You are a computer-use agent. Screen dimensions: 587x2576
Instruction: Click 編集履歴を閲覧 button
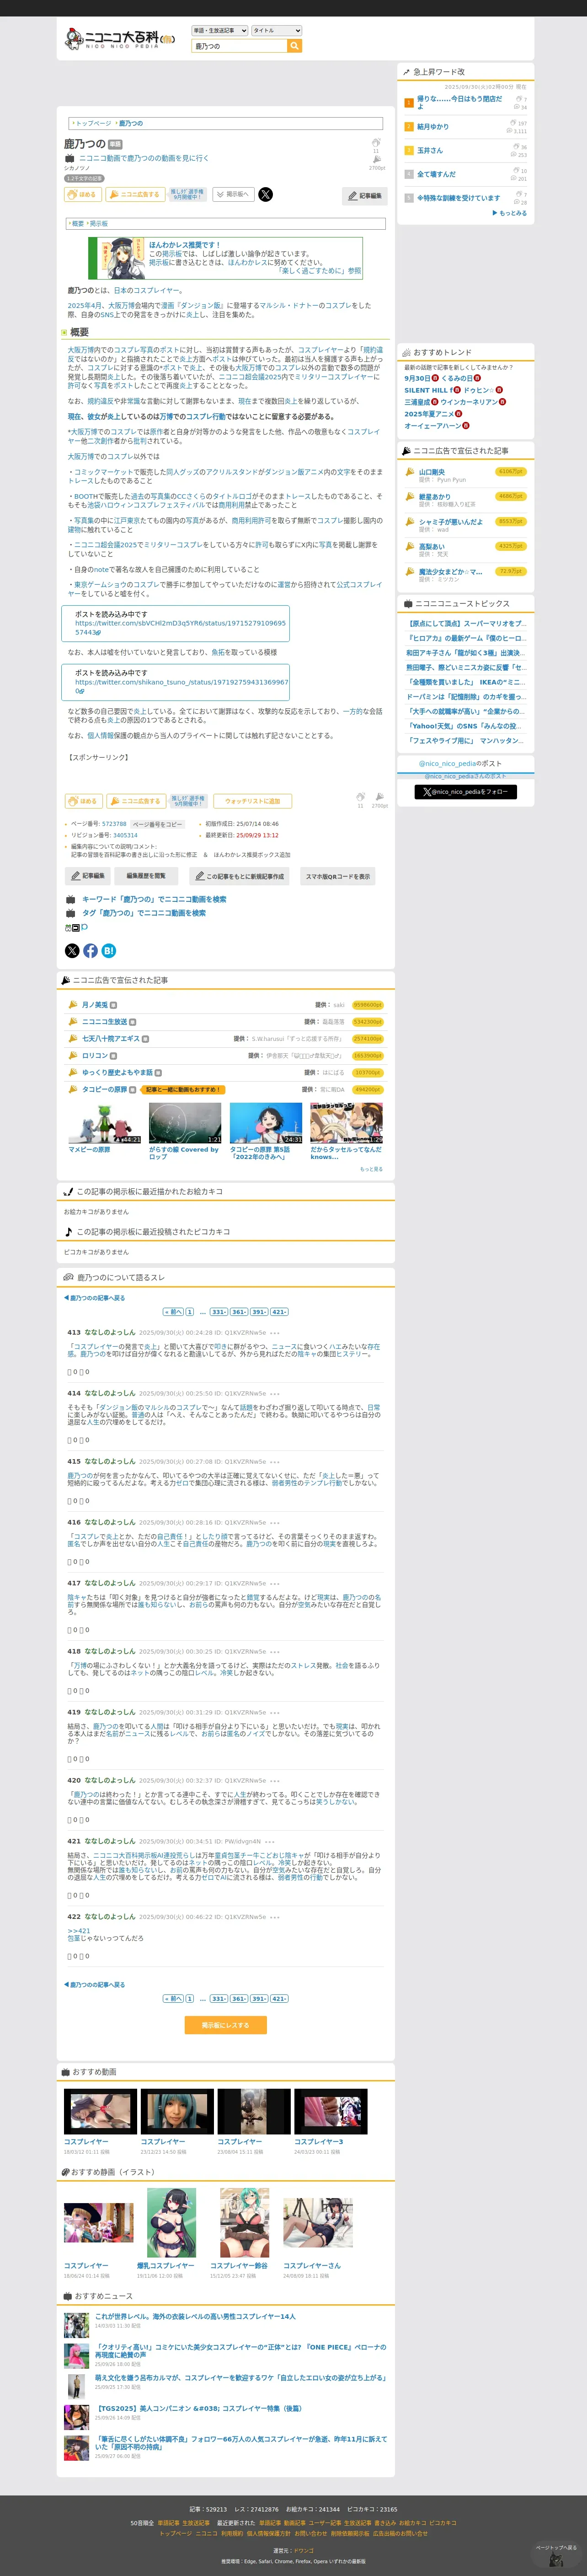146,876
